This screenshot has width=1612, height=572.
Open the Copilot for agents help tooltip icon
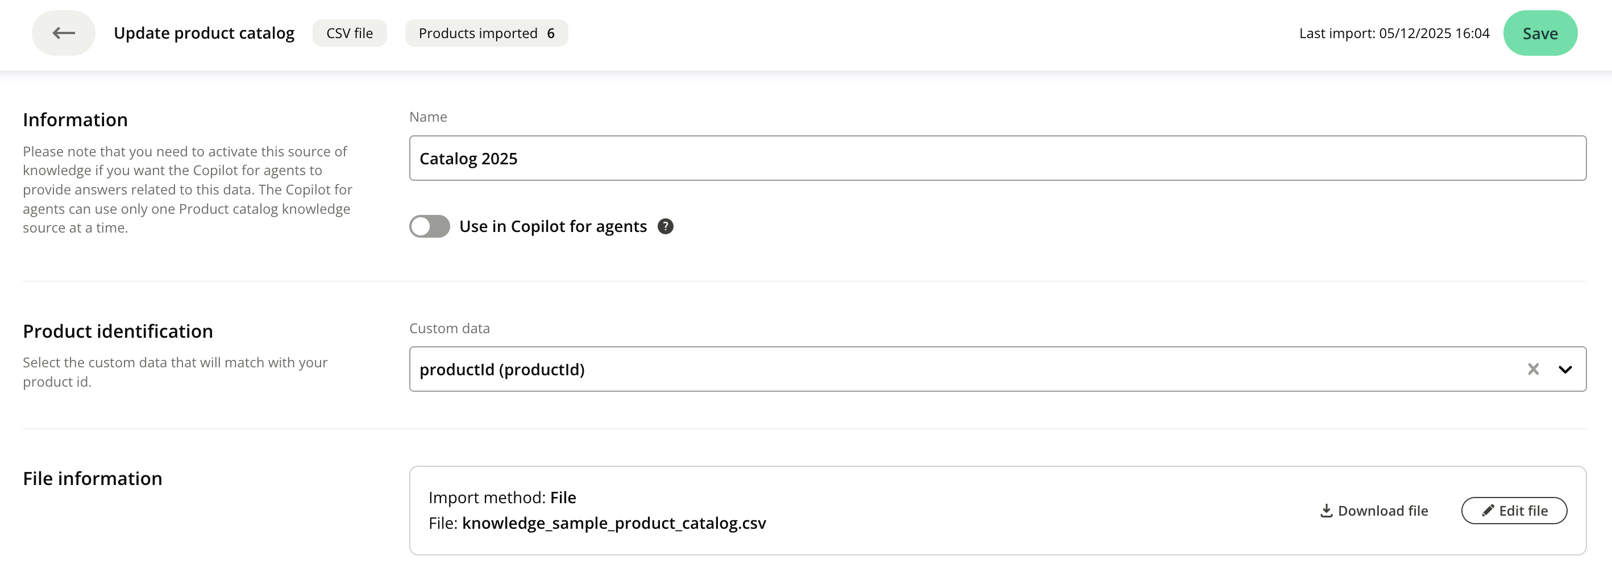point(665,226)
